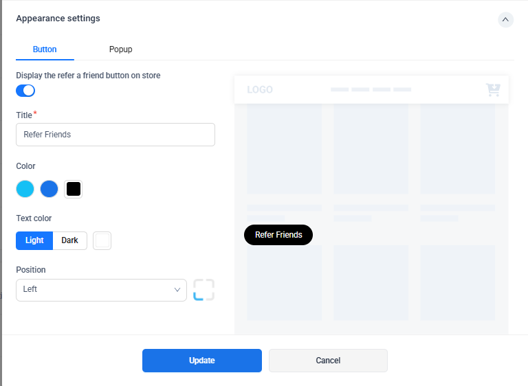
Task: Set text color to Dark
Action: click(69, 240)
